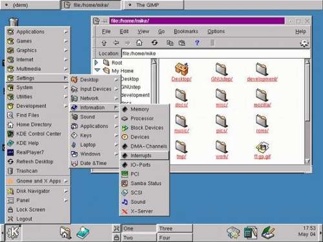Open the File menu

pyautogui.click(x=106, y=32)
